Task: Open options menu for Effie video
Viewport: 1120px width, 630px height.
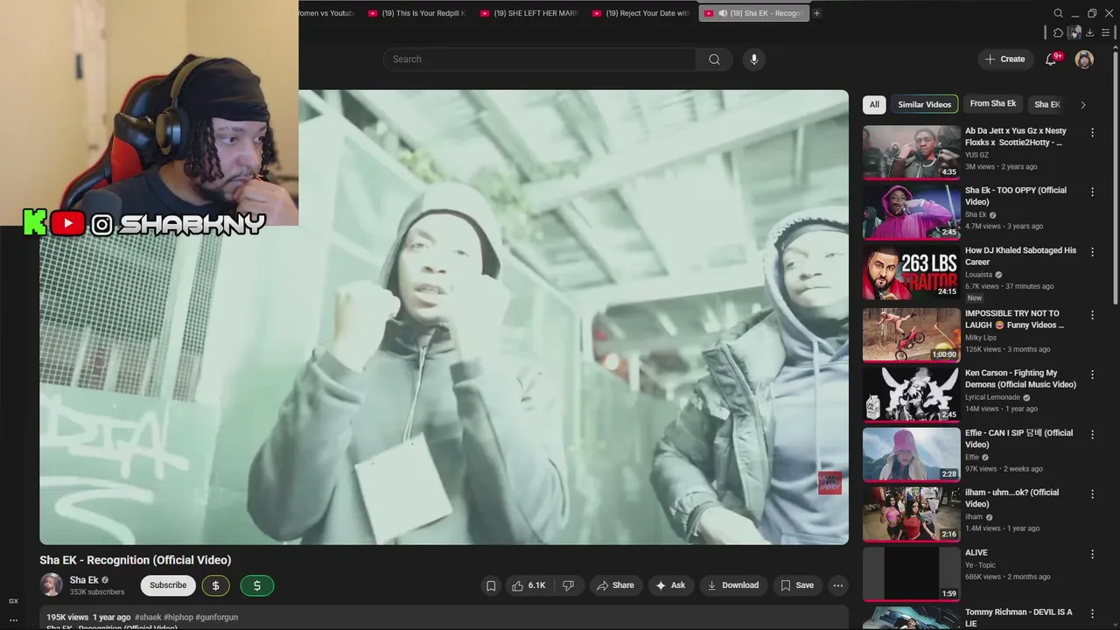Action: pos(1092,434)
